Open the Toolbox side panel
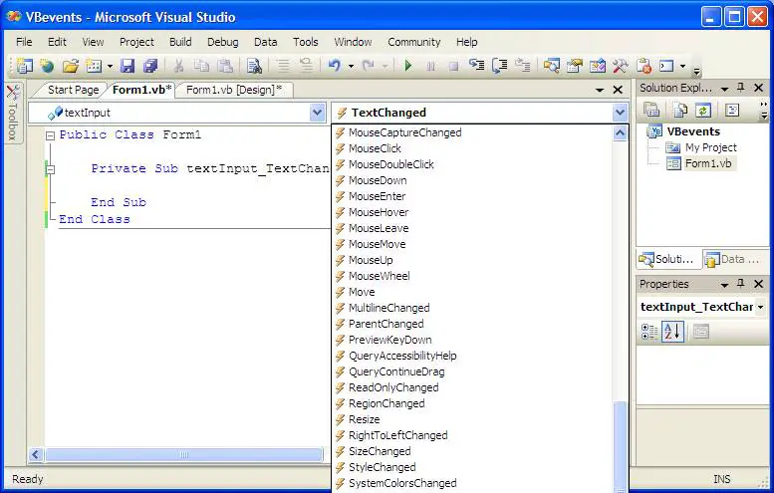The width and height of the screenshot is (774, 493). [x=12, y=114]
